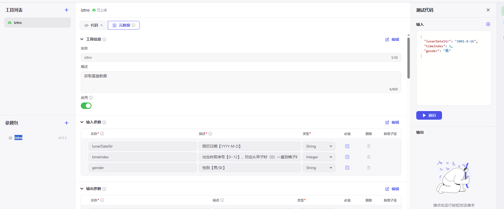Click the 运行 button

pyautogui.click(x=429, y=115)
